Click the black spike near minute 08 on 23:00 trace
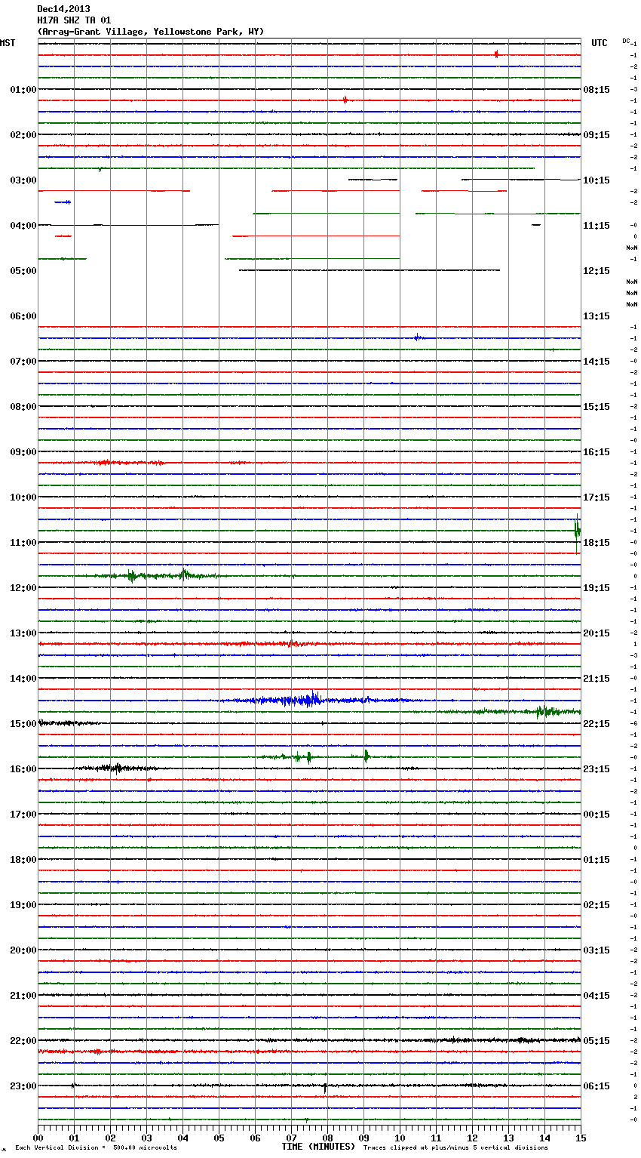Screen dimensions: 641x1158 [325, 1088]
